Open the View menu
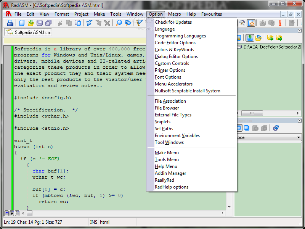Image resolution: width=305 pixels, height=229 pixels. (44, 14)
